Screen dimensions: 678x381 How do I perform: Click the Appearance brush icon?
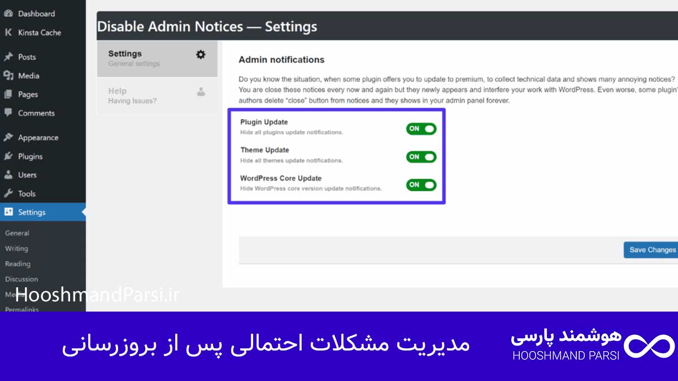click(8, 138)
